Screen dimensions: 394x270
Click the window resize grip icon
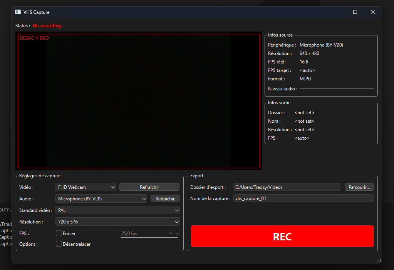(379, 261)
